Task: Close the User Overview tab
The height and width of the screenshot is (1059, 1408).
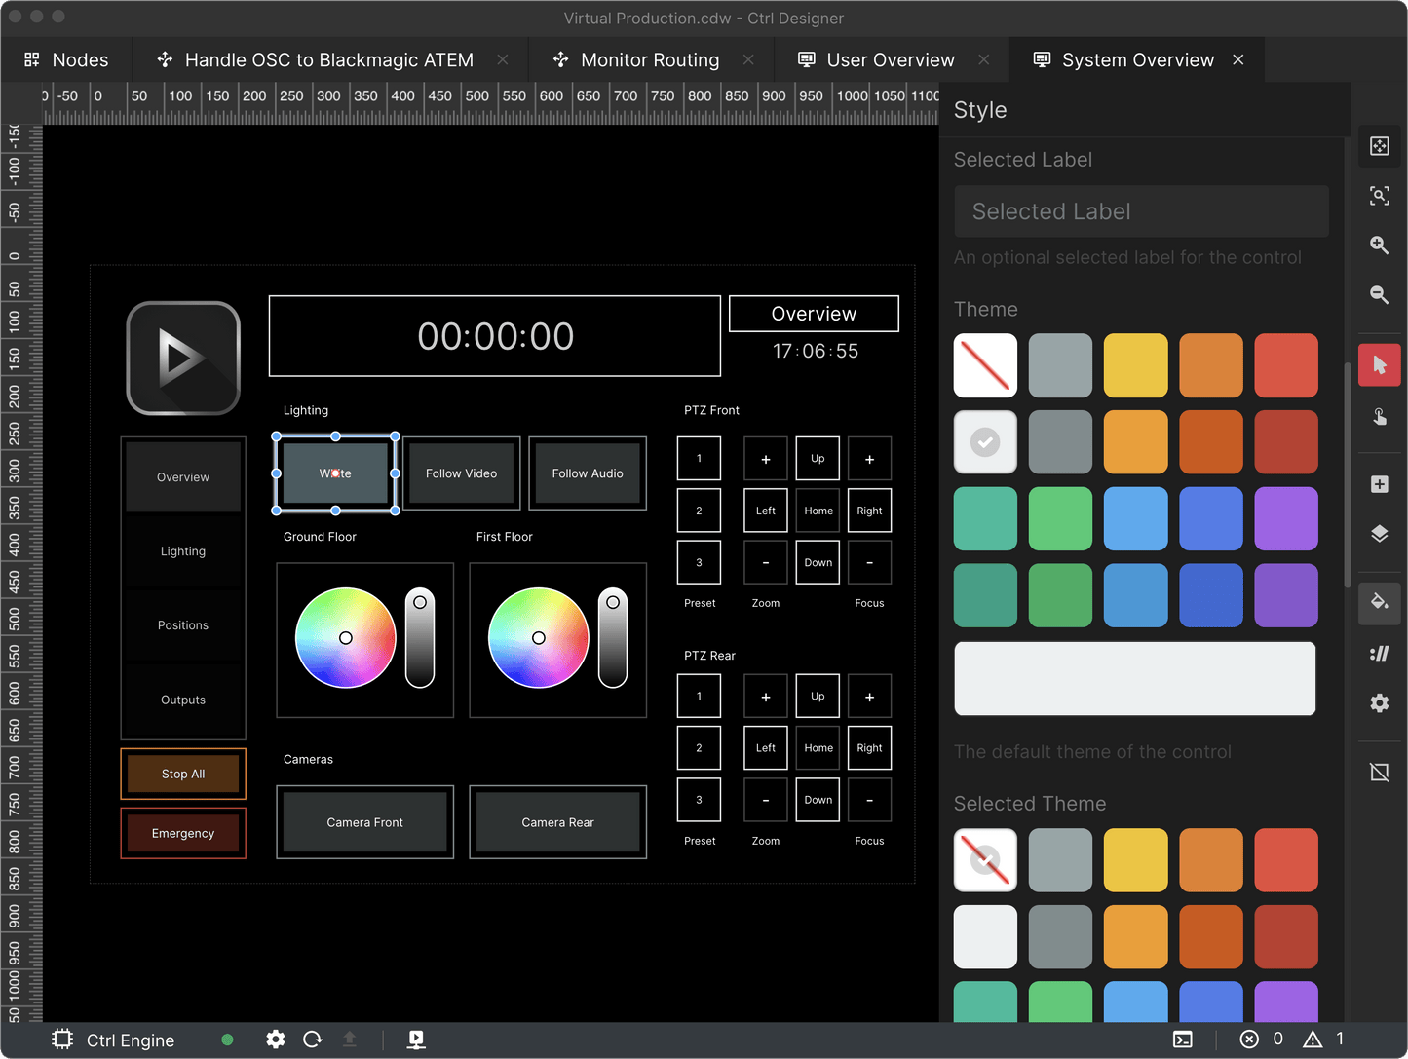Action: 984,60
